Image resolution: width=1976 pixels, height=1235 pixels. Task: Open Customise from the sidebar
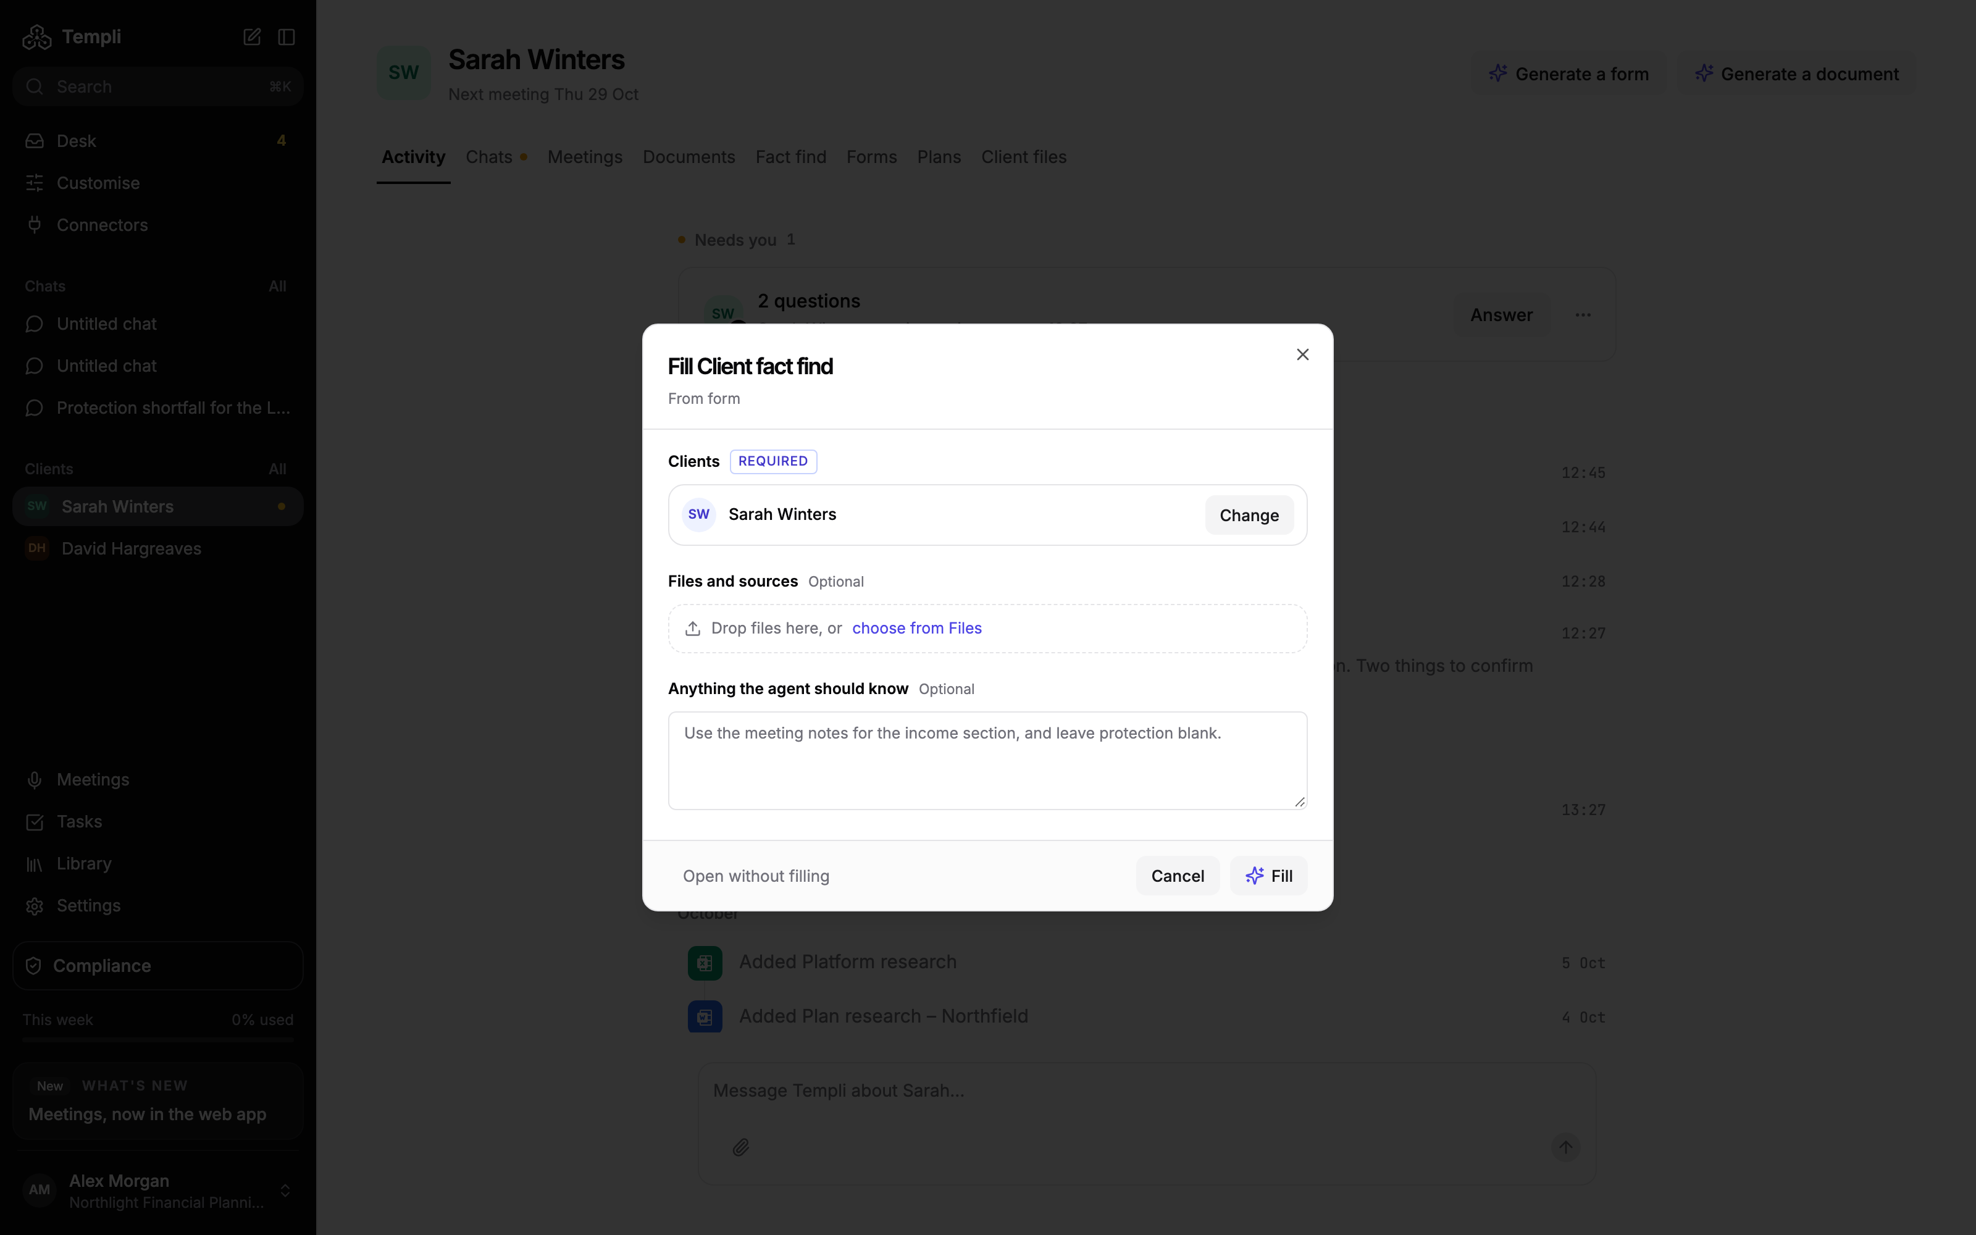157,183
